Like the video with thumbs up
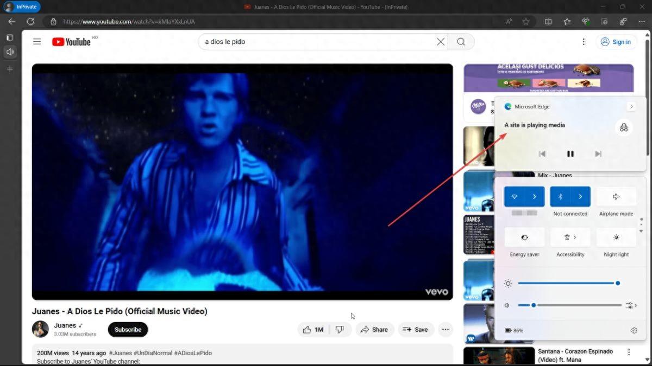 (x=314, y=330)
